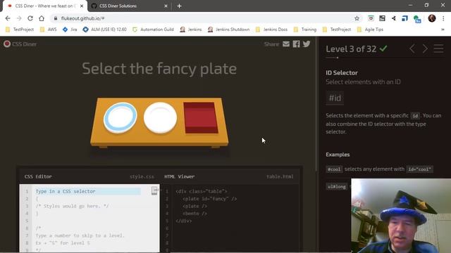This screenshot has height=253, width=451.
Task: Expand hidden bookmarks chevron
Action: click(x=443, y=30)
